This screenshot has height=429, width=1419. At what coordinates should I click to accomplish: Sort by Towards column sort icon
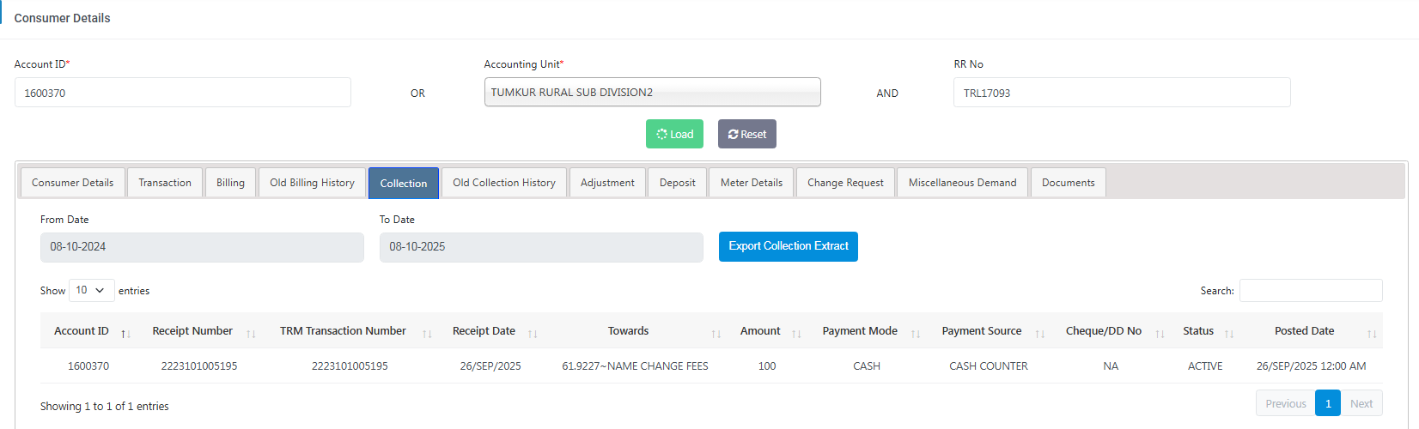pos(716,333)
